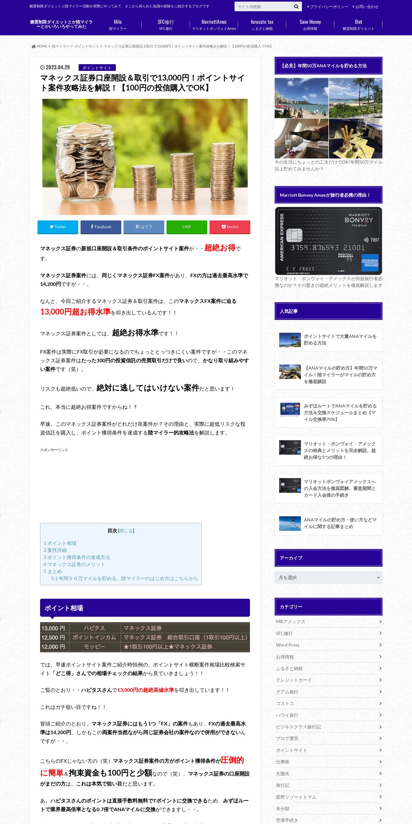Share via the LINE button

(x=187, y=227)
